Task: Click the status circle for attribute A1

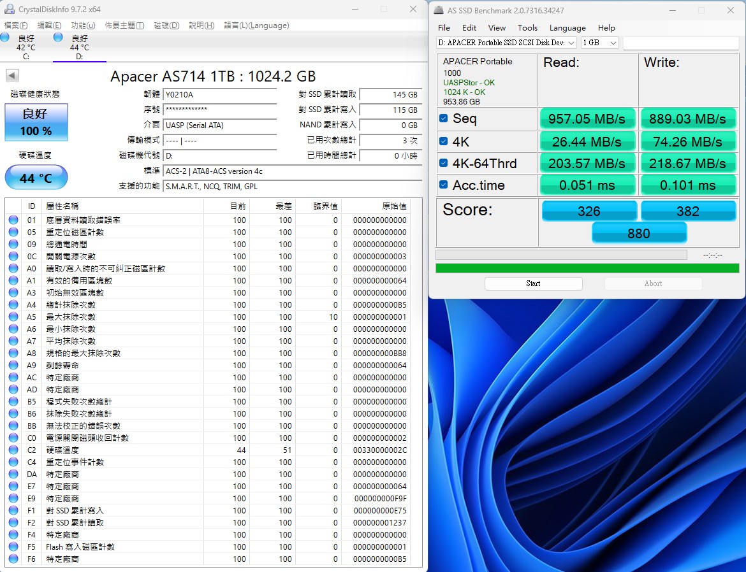Action: point(13,280)
